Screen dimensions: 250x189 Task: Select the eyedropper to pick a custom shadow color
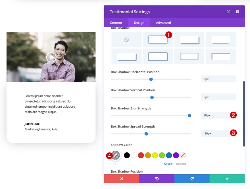coord(115,155)
